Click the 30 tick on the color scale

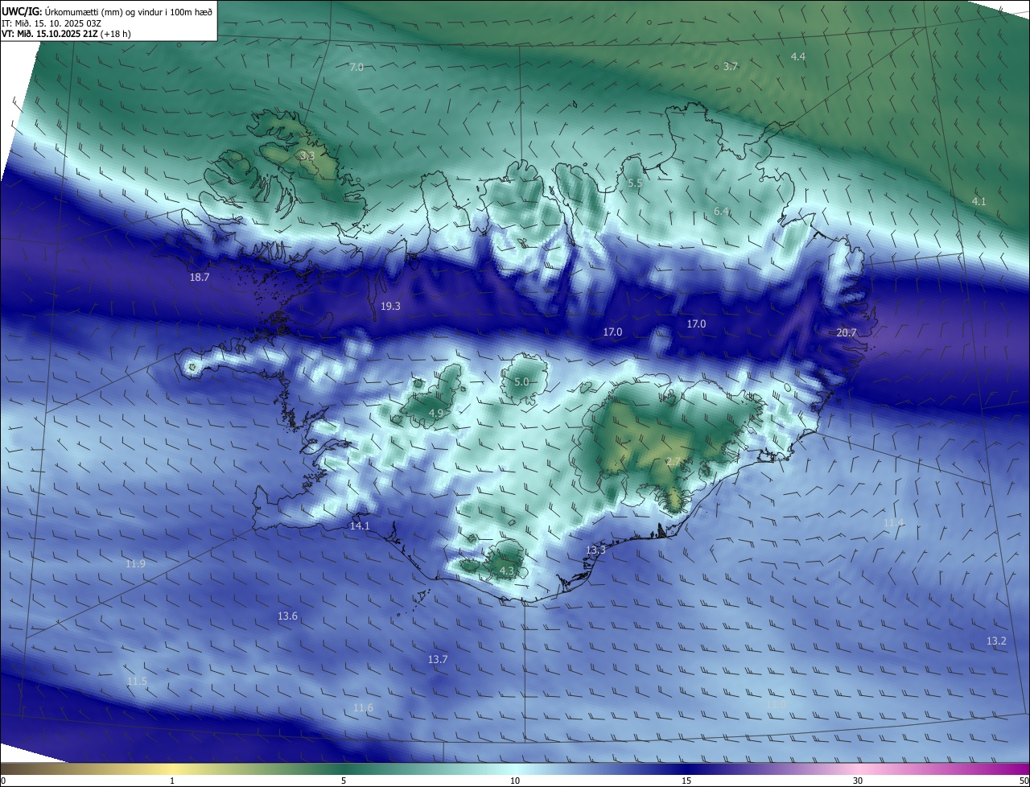coord(858,781)
